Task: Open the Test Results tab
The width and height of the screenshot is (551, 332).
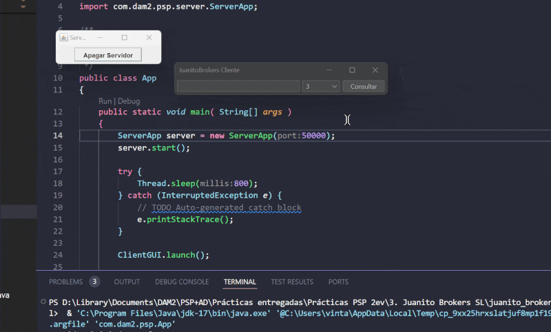Action: click(292, 282)
